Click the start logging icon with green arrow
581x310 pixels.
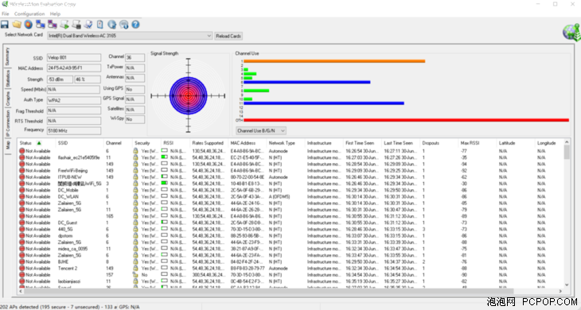coord(64,25)
